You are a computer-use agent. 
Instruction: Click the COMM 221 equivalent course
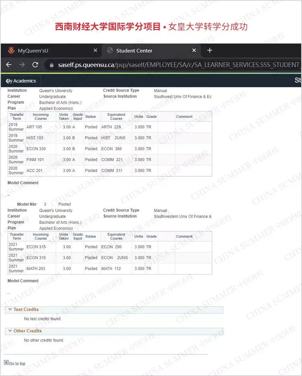112,160
